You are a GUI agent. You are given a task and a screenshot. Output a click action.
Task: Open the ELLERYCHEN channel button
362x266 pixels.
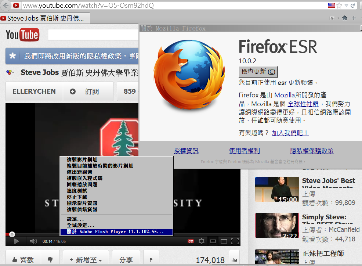34,91
